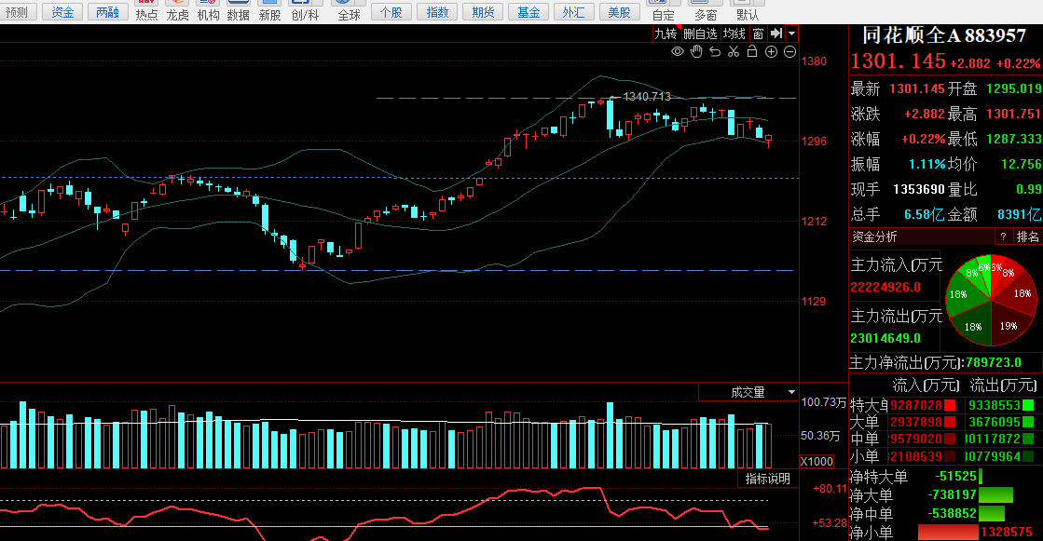Switch to the 基金 tab

point(528,12)
